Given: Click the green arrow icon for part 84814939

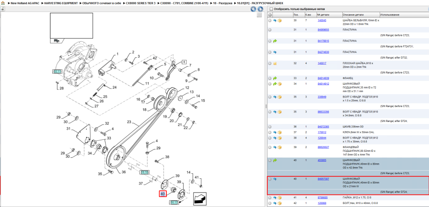Looking at the screenshot, I should tap(275, 78).
